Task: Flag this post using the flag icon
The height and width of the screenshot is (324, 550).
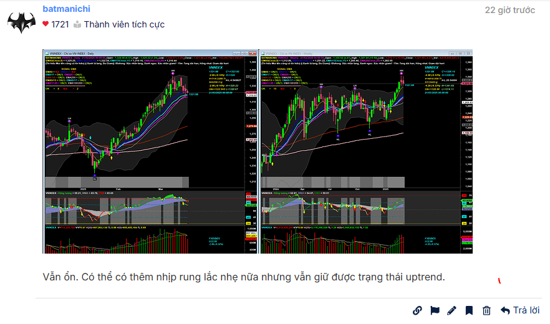Action: (435, 310)
